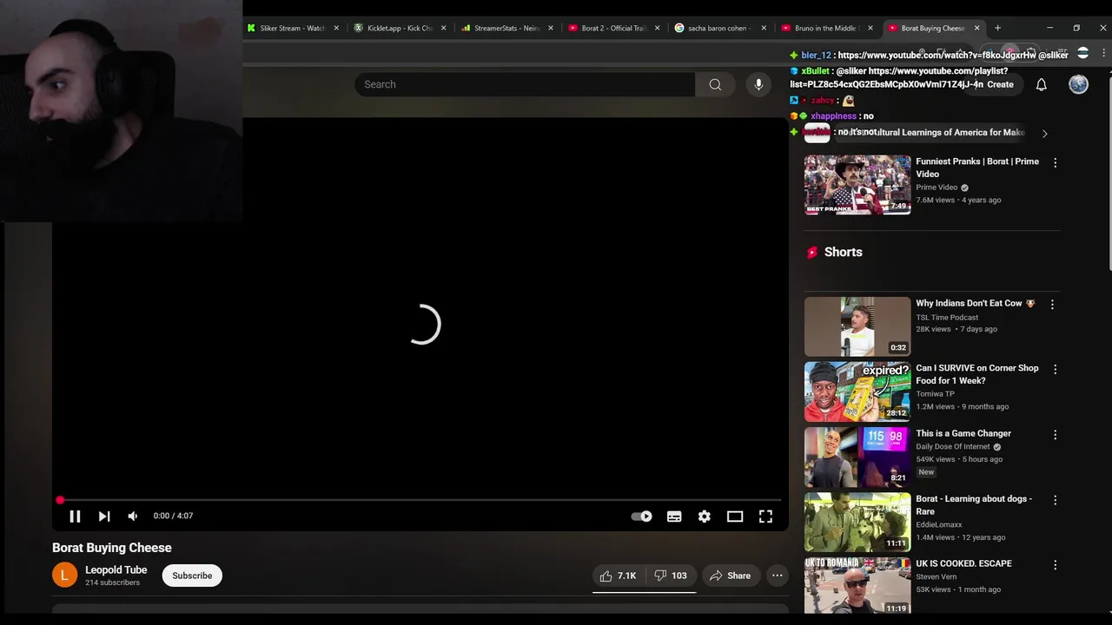Click the YouTube search magnifier button
Screen dimensions: 1112x625
tap(715, 84)
